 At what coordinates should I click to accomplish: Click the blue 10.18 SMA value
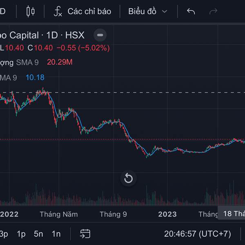tap(35, 78)
